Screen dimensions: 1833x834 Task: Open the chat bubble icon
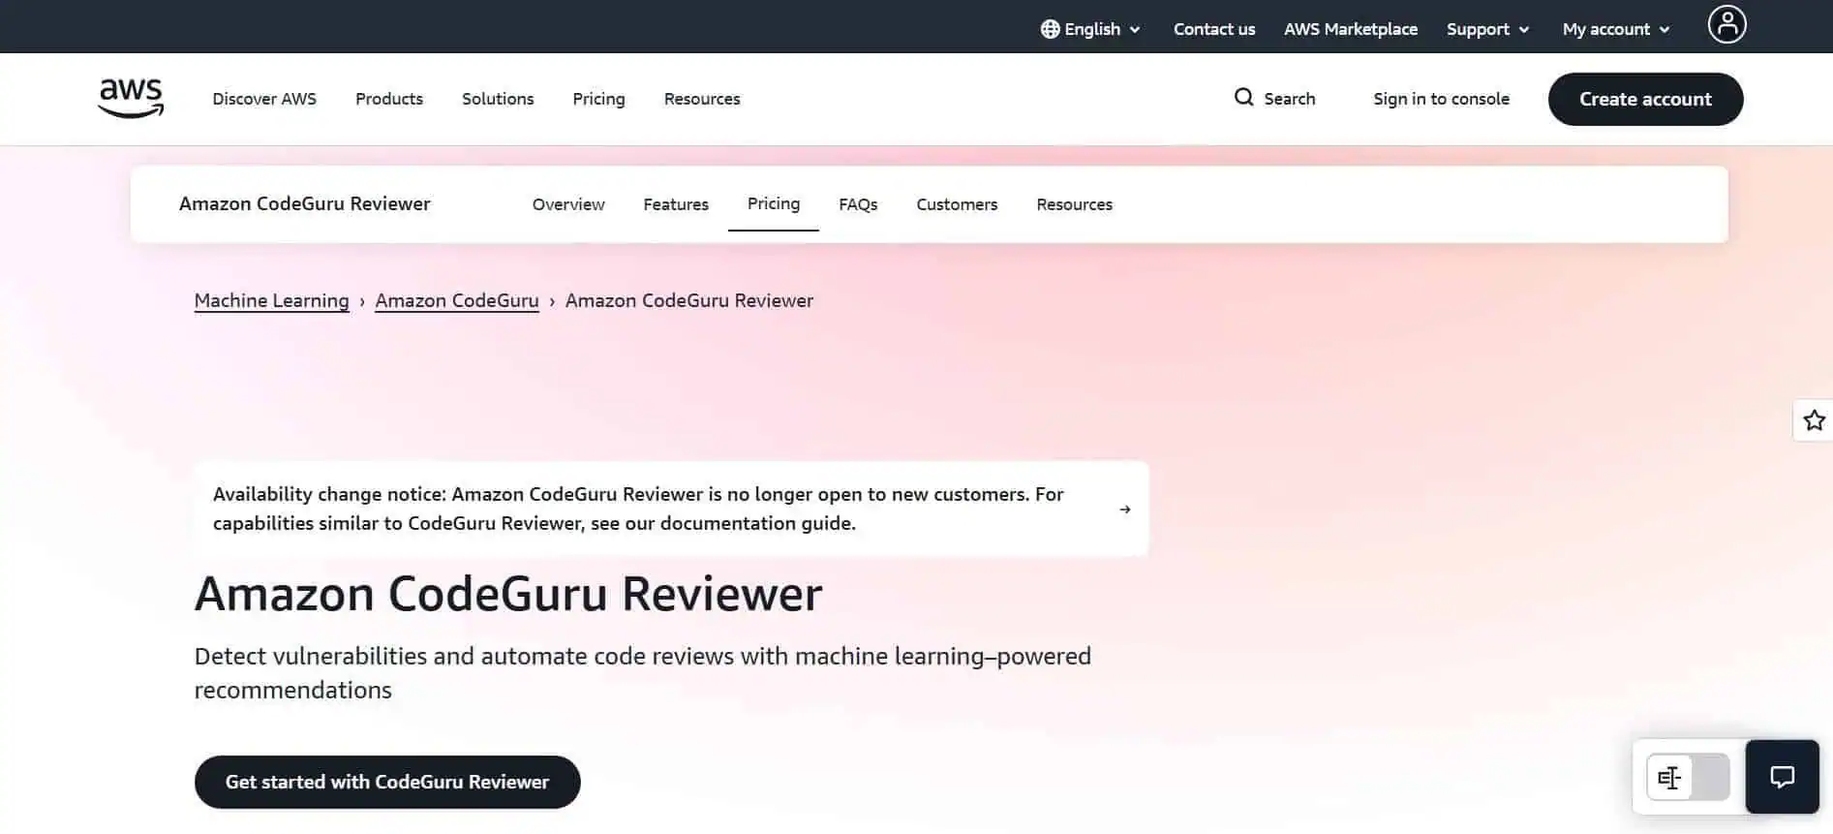pyautogui.click(x=1782, y=777)
